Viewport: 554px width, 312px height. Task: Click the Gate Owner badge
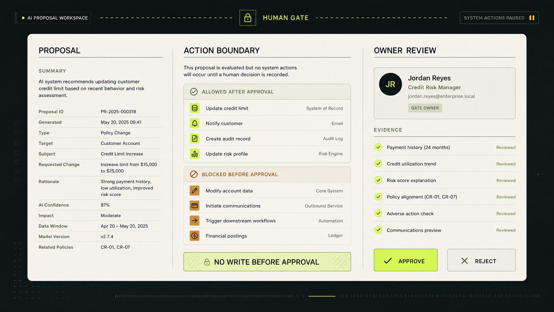point(425,108)
